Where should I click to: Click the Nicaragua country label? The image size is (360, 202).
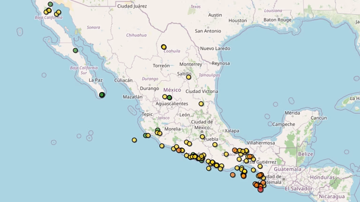[332, 196]
